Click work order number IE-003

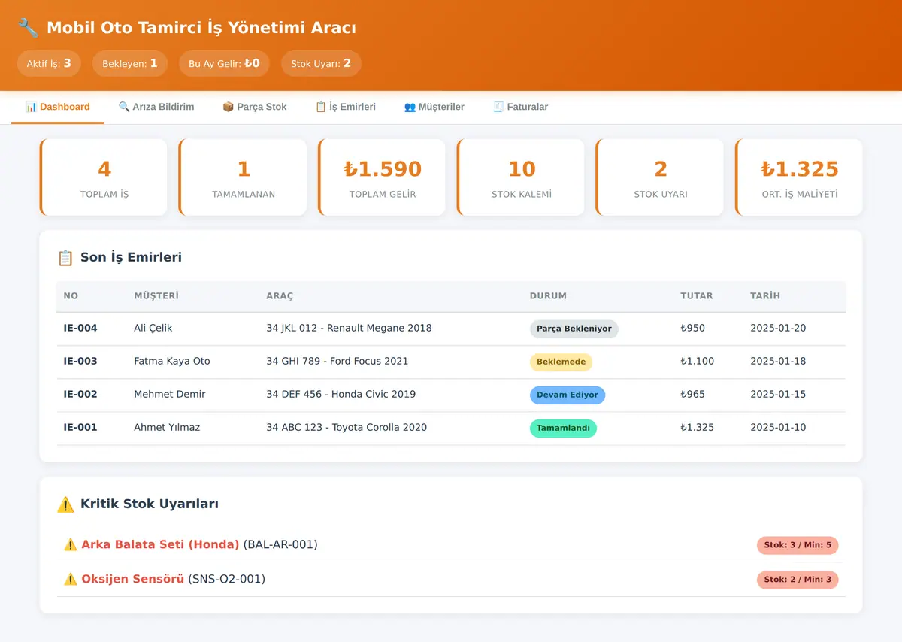[80, 361]
